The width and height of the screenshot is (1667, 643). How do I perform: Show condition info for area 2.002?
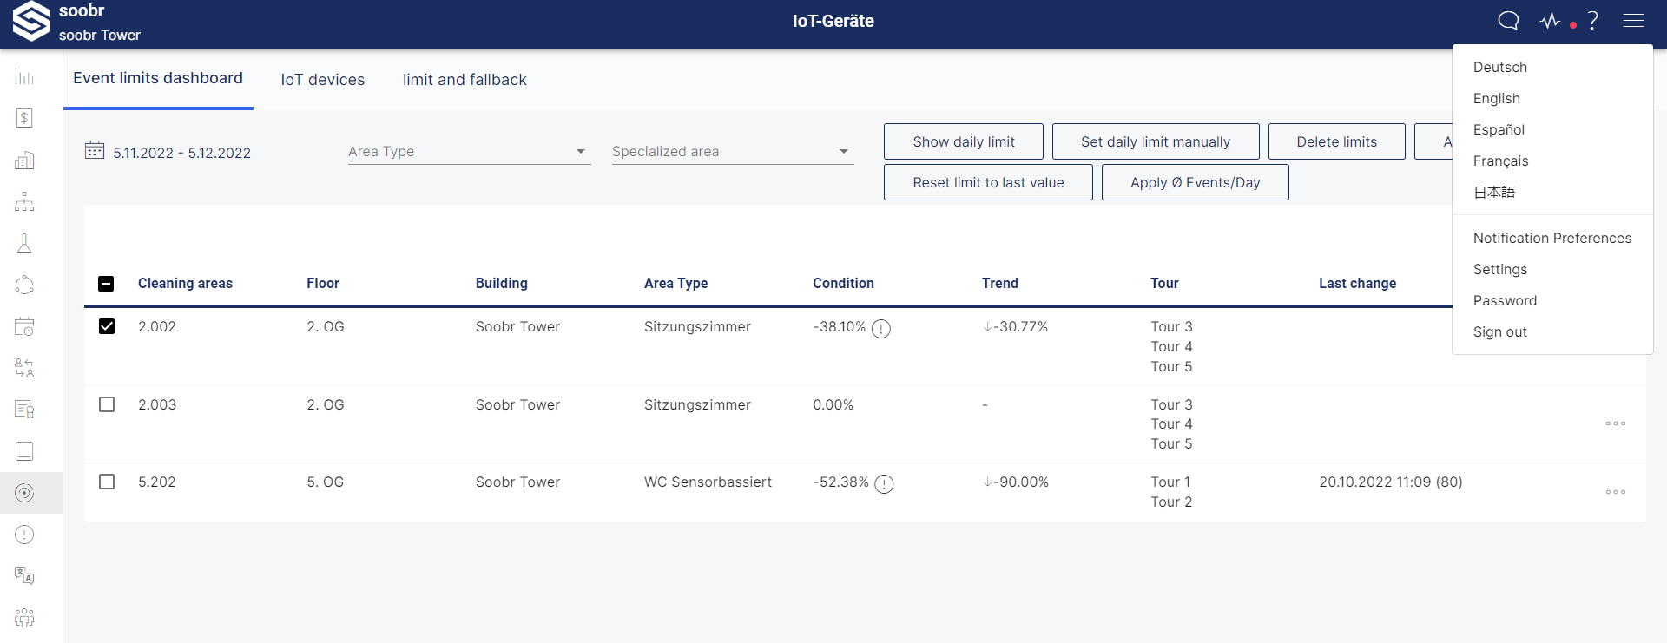(x=881, y=329)
